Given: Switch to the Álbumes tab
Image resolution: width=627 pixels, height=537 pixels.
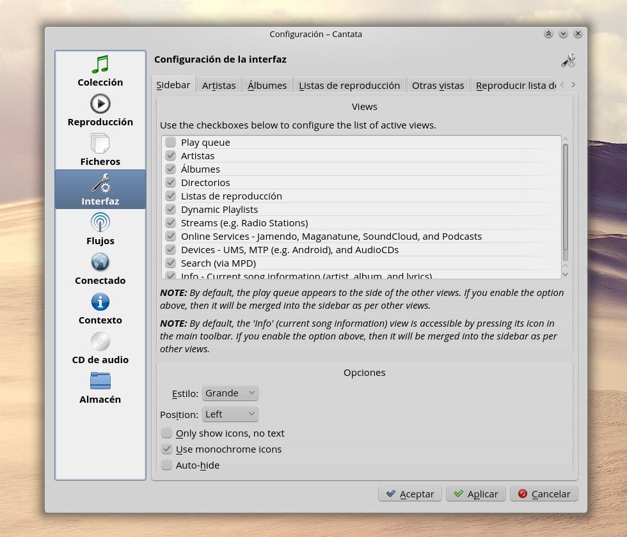Looking at the screenshot, I should tap(267, 85).
